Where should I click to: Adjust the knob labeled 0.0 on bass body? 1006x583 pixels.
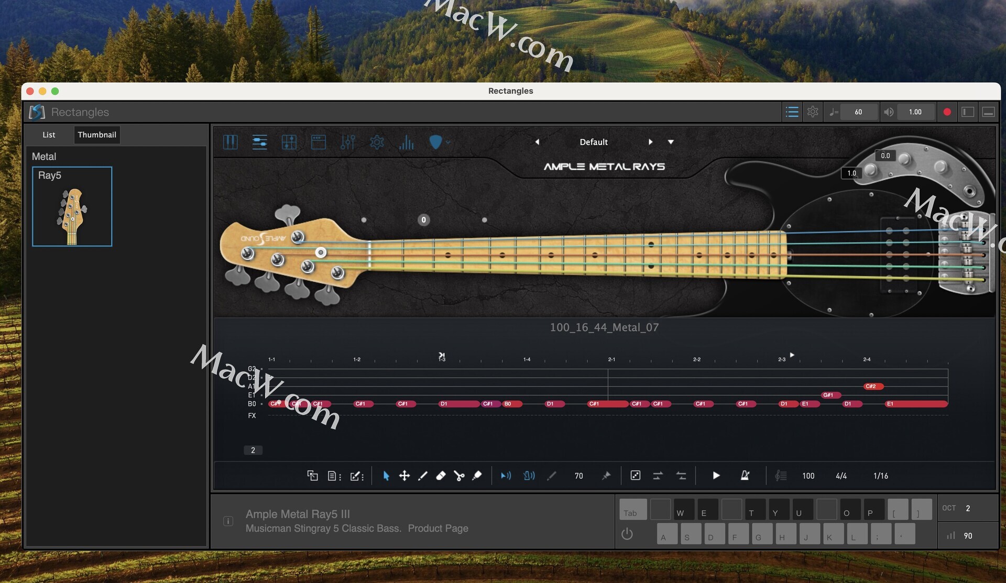(x=904, y=159)
